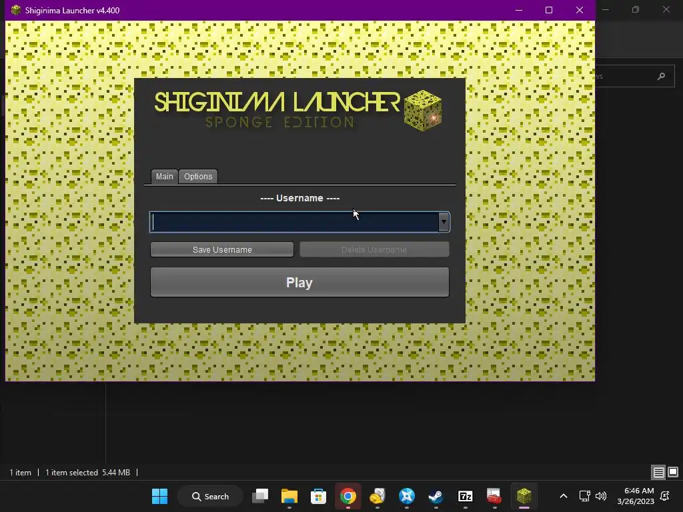
Task: Open the red toolbox app on taskbar
Action: (494, 496)
